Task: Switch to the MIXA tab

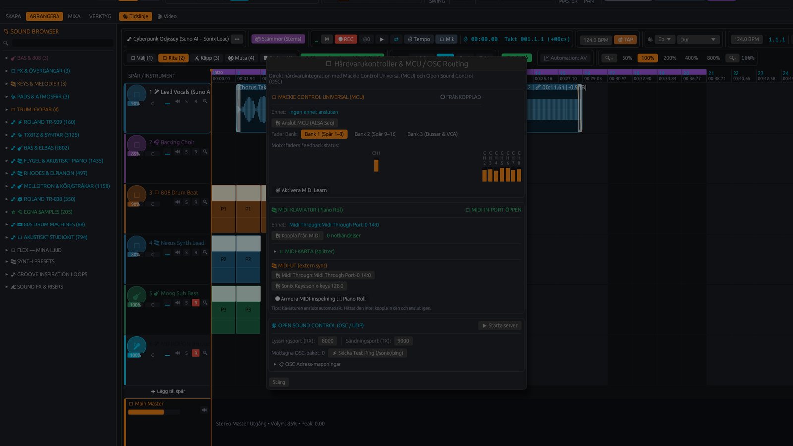Action: tap(74, 16)
